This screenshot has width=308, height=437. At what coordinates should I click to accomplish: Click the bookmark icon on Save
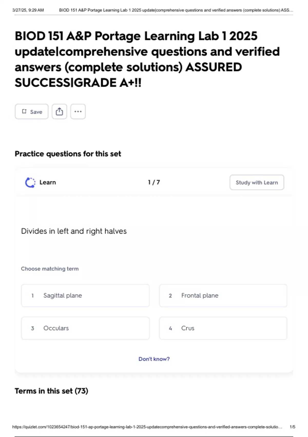tap(24, 111)
